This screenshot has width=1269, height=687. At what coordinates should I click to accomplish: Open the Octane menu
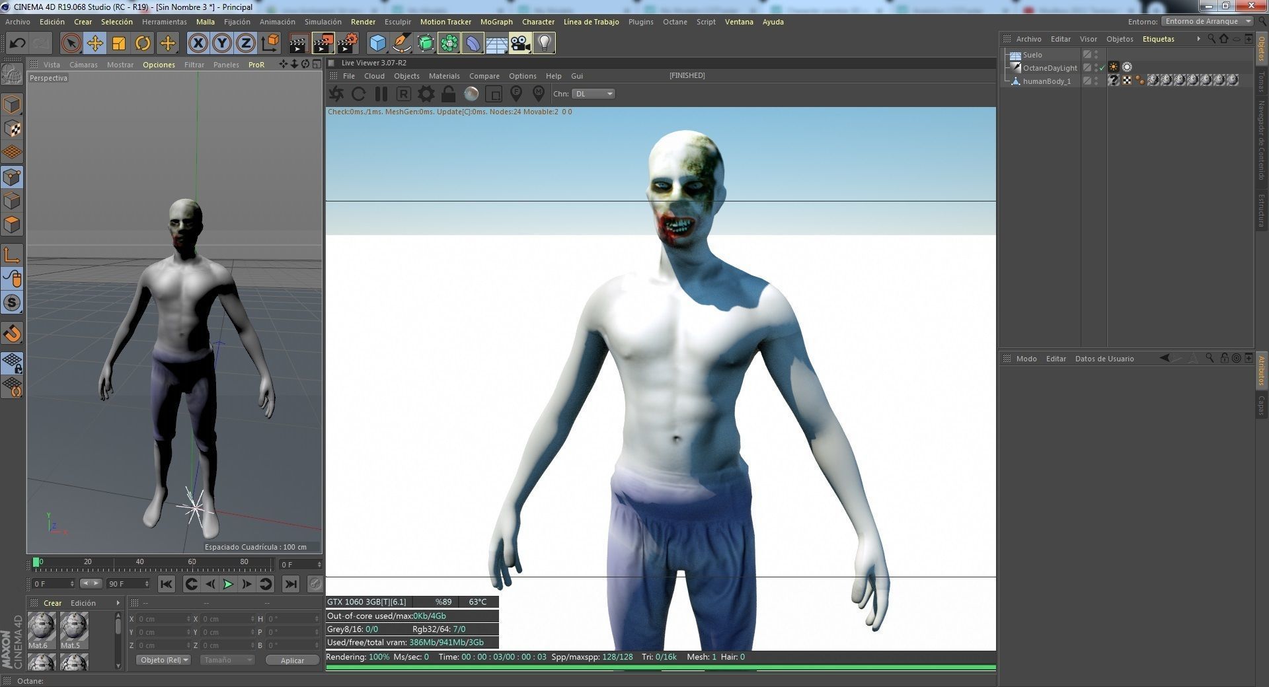[x=675, y=22]
